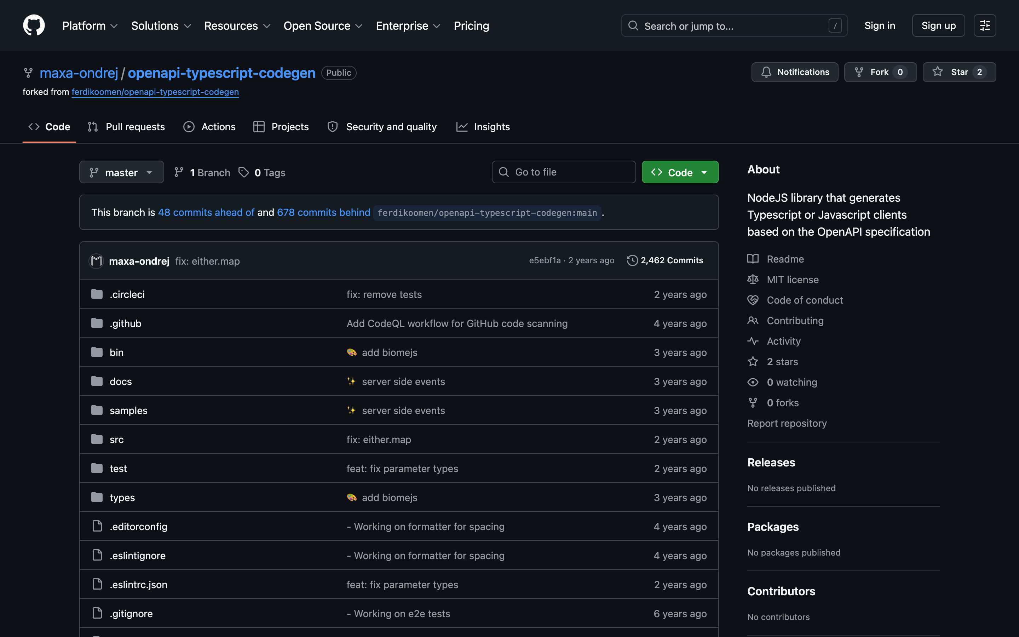
Task: Click the search magnifier icon in header
Action: point(633,26)
